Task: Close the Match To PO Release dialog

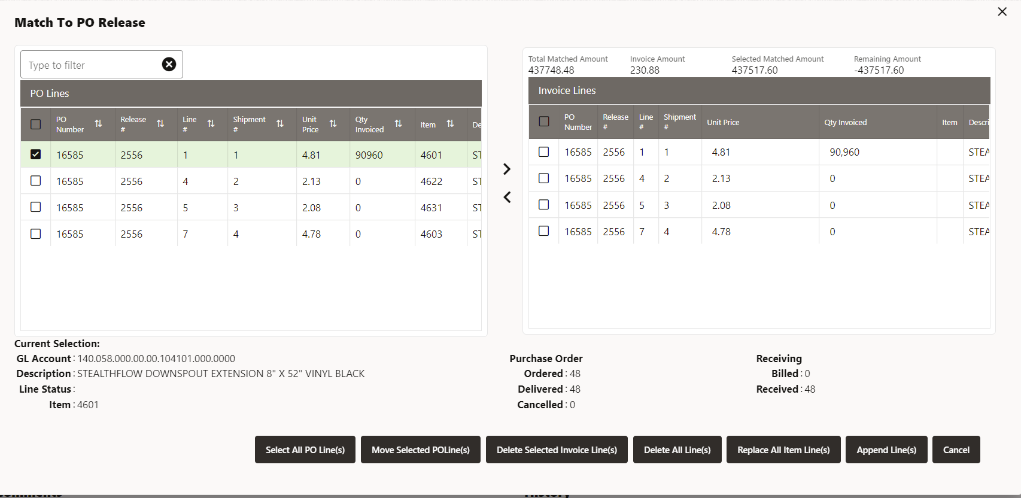Action: click(1002, 12)
